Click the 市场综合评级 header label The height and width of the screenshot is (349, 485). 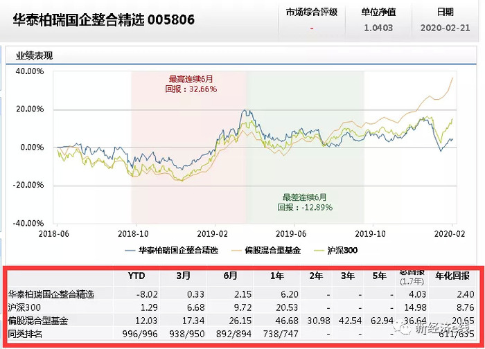click(312, 12)
